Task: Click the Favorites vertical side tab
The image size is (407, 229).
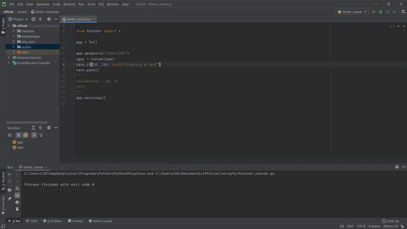Action: click(x=3, y=205)
